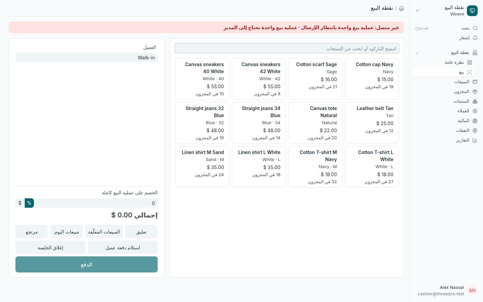
Task: Click the تعليق hold button
Action: [x=141, y=232]
